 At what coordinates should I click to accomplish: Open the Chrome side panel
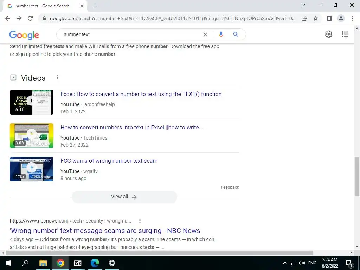(330, 18)
